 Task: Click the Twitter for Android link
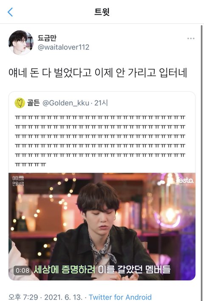coord(120,297)
